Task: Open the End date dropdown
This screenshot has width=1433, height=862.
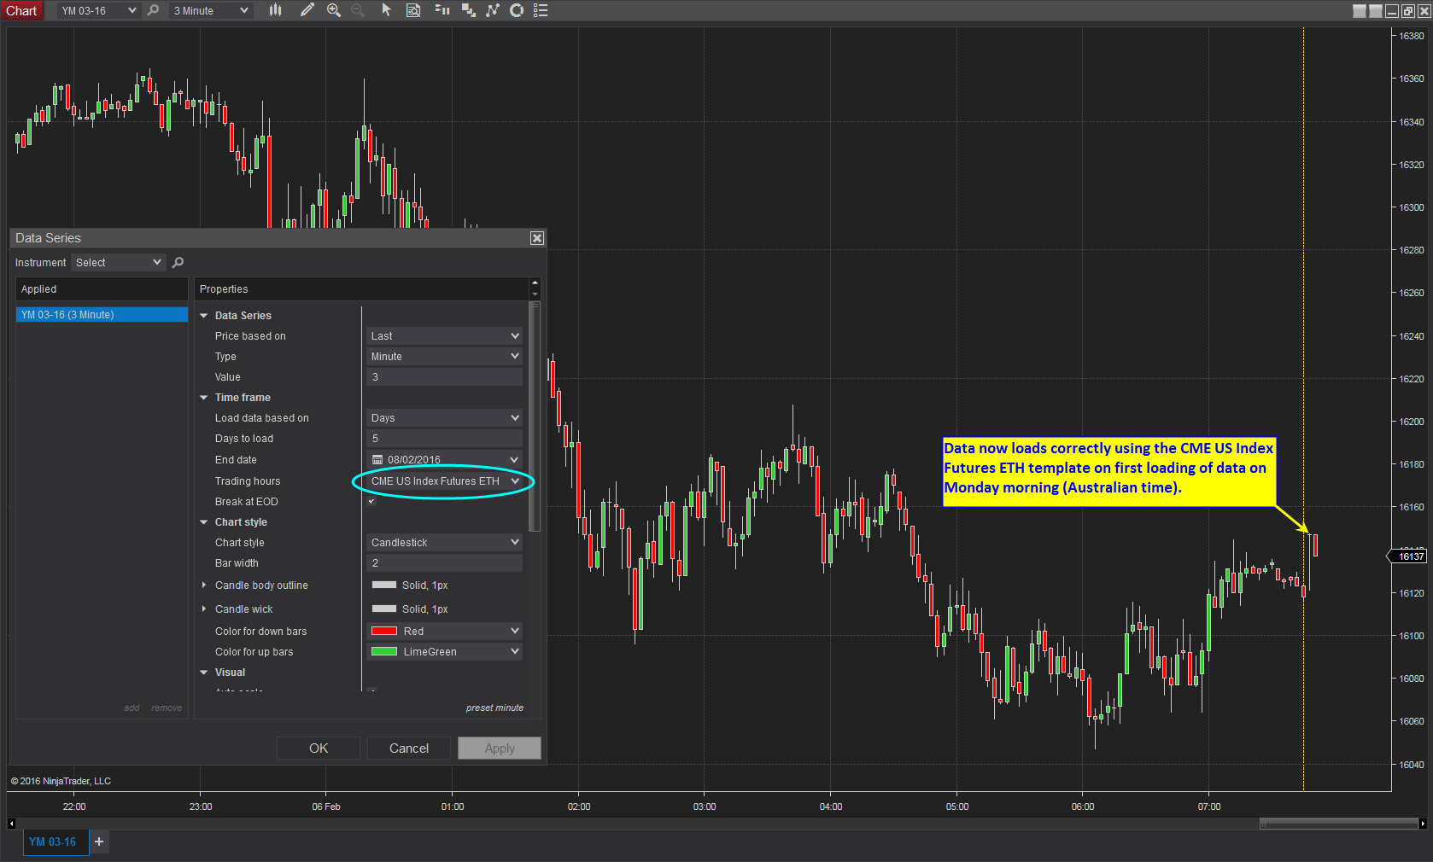Action: [x=515, y=459]
